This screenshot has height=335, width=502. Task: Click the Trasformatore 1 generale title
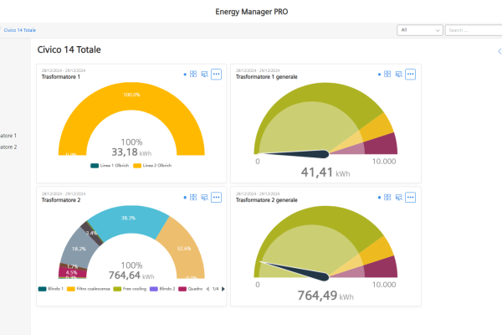point(267,77)
